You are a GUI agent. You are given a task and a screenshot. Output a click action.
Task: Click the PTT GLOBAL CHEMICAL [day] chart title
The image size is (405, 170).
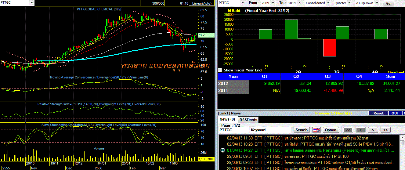pyautogui.click(x=99, y=9)
